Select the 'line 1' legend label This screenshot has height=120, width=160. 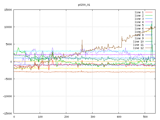click(139, 12)
